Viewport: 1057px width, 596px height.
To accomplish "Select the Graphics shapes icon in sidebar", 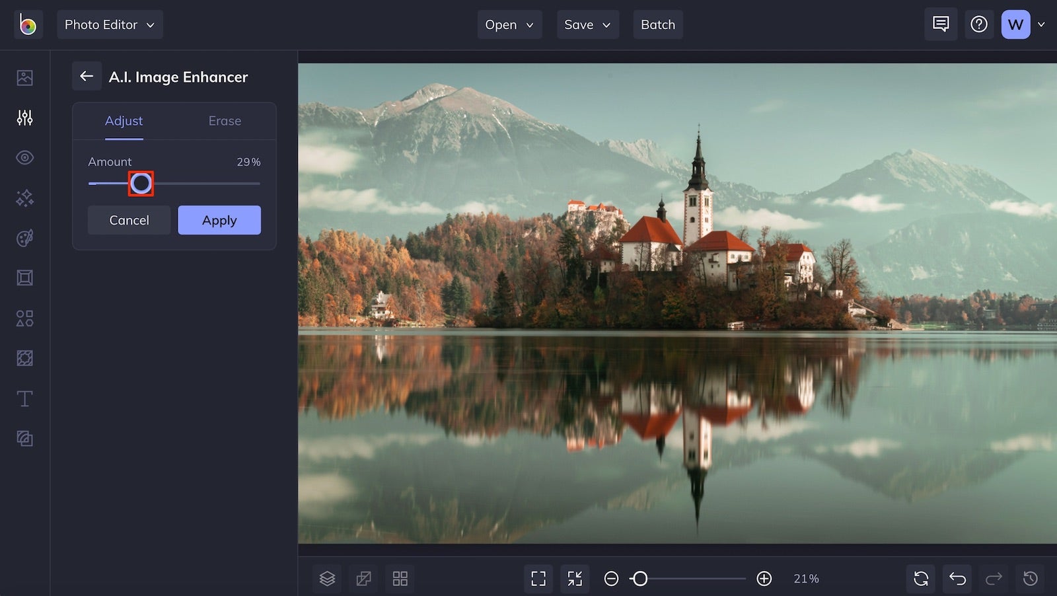I will (24, 318).
